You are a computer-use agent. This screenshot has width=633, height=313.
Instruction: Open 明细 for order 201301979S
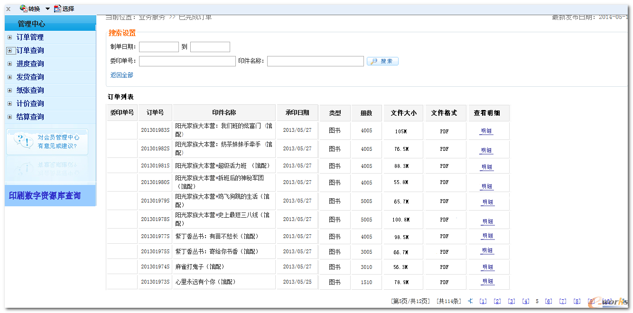coord(488,203)
